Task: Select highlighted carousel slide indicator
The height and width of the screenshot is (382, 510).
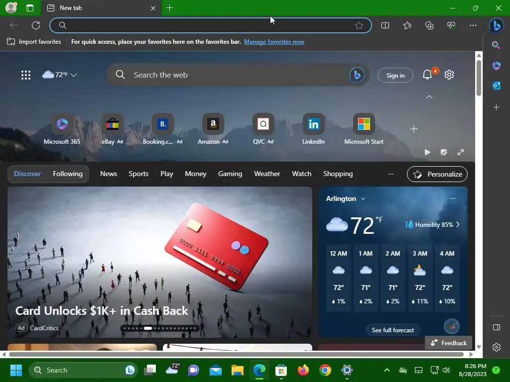Action: pyautogui.click(x=147, y=328)
